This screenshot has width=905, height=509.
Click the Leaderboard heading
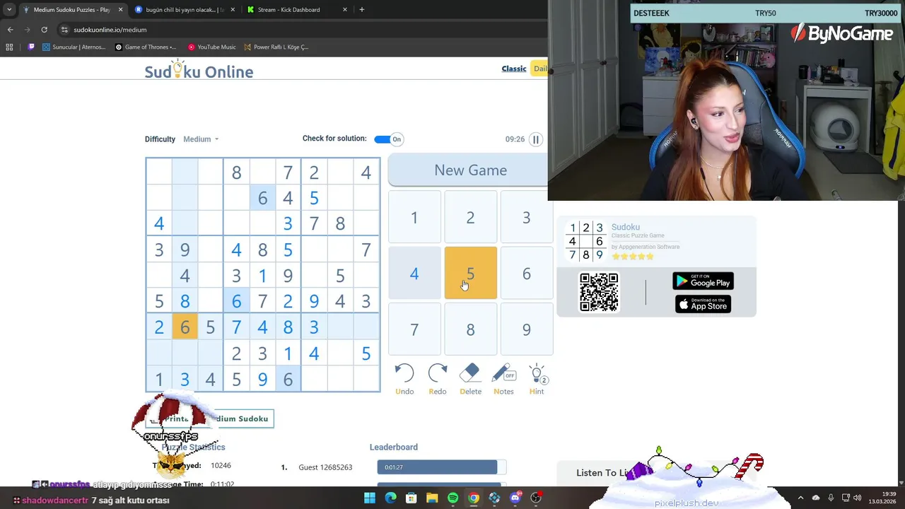coord(394,447)
